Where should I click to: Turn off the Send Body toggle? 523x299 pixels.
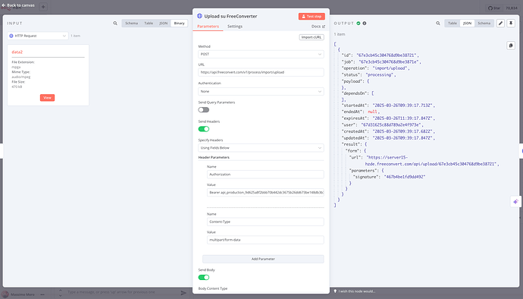coord(203,277)
